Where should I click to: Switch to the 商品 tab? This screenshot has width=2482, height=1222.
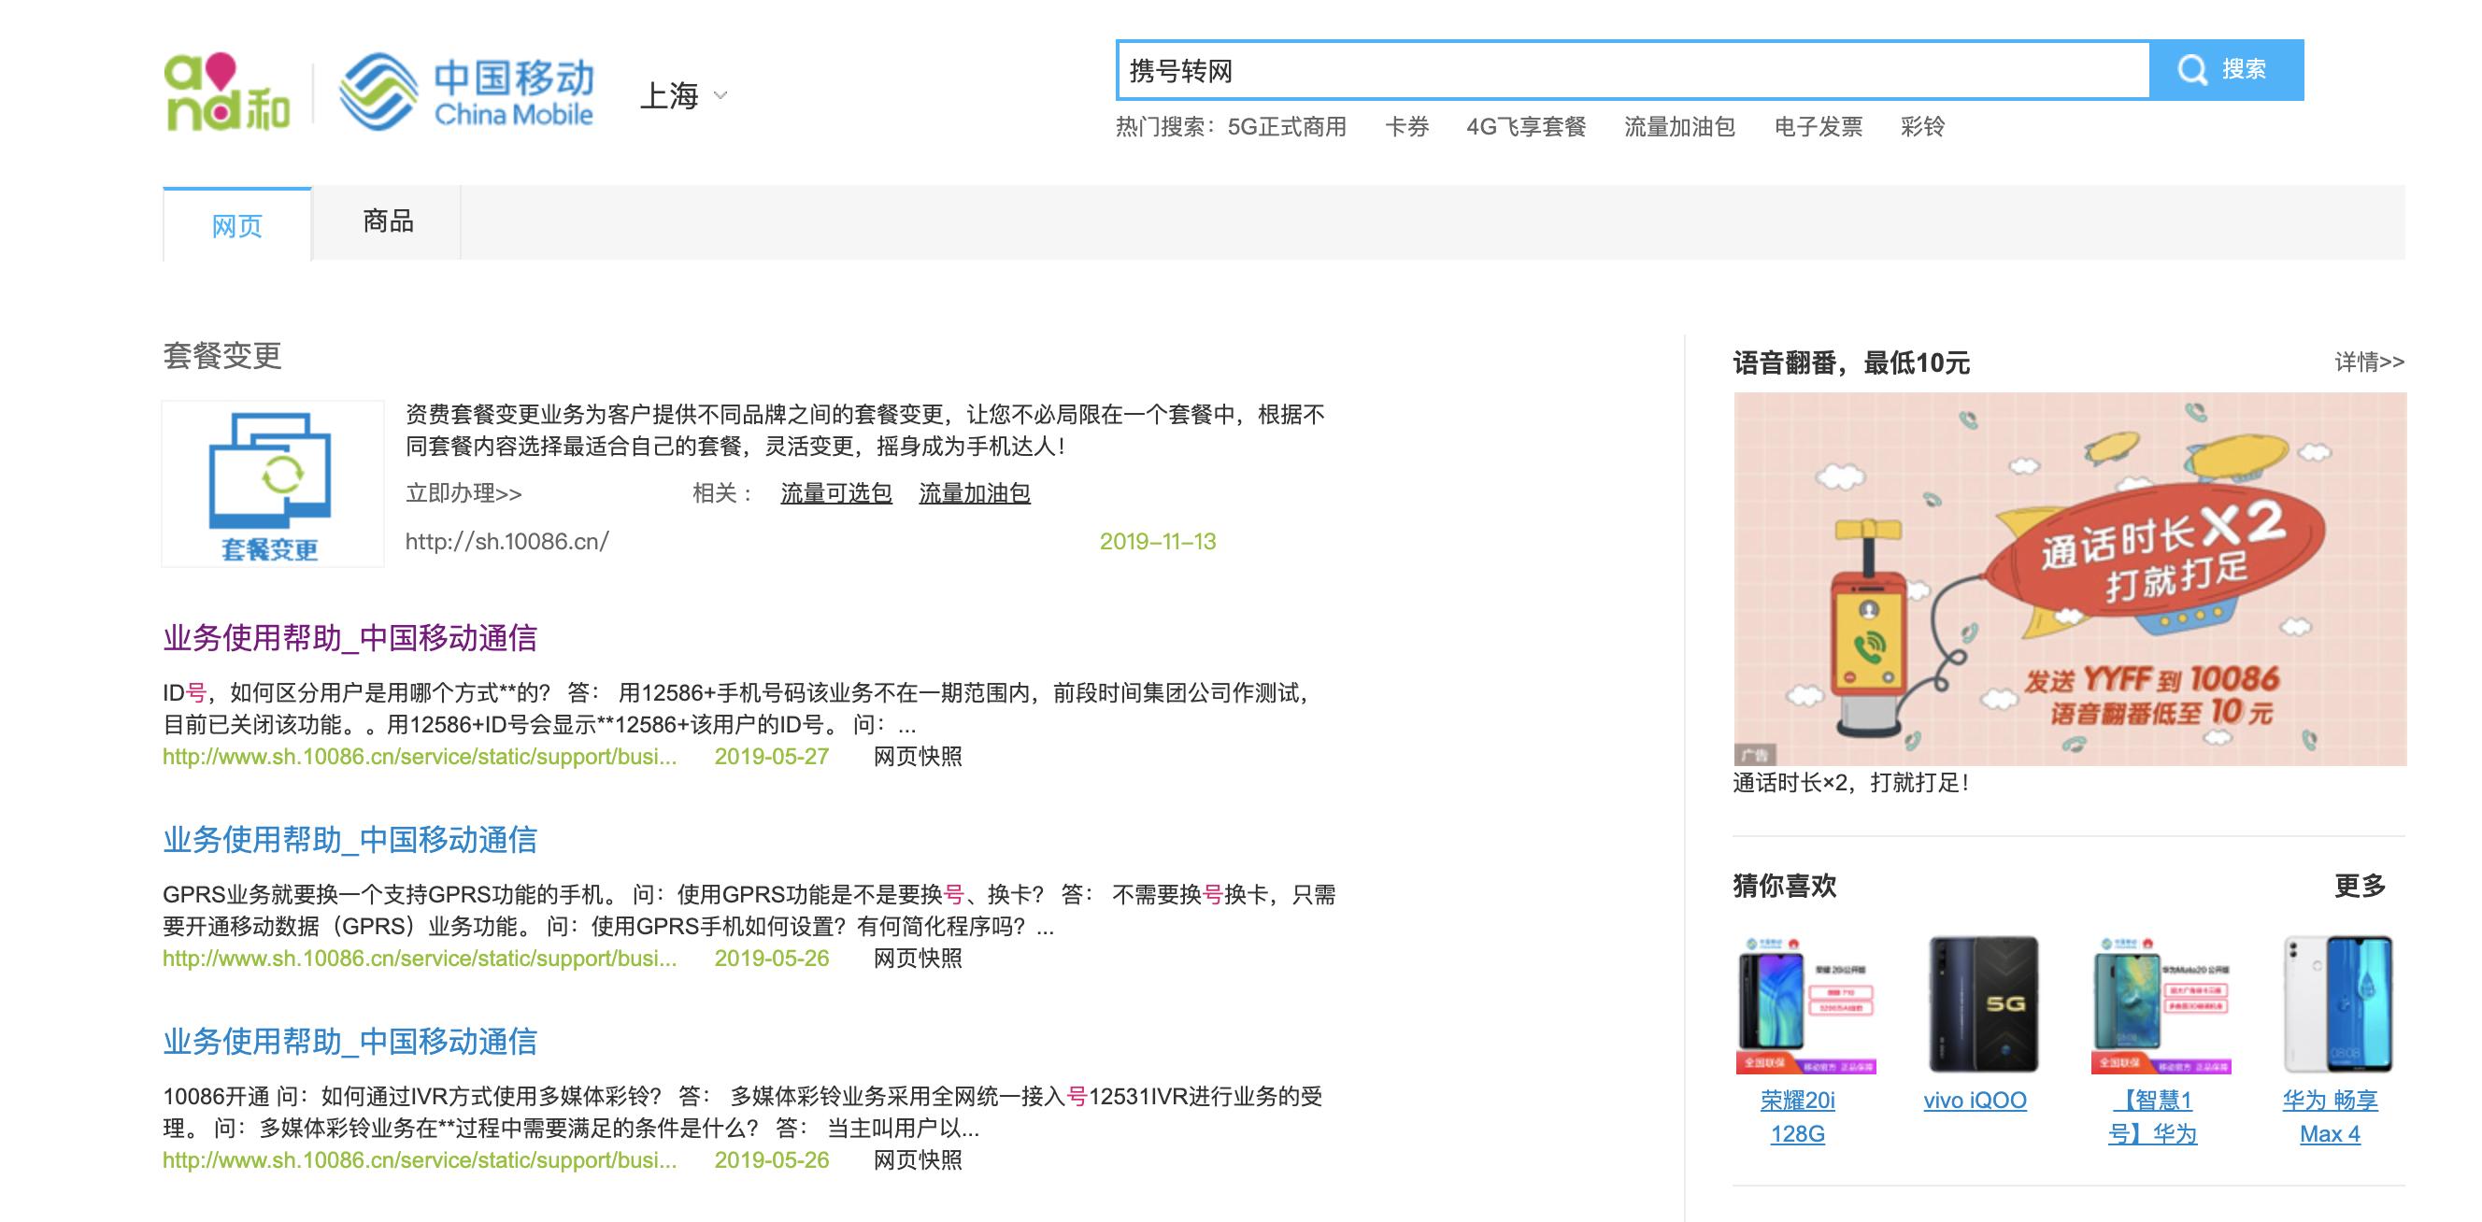387,221
